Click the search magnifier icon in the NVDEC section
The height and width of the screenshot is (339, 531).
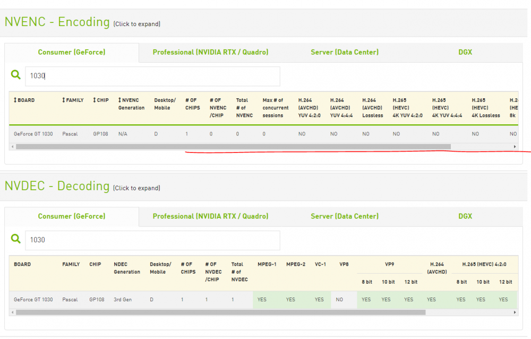[x=15, y=239]
